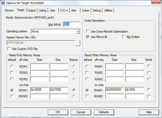Image resolution: width=162 pixels, height=118 pixels.
Task: Check the RAM1 default checkbox
Action: coord(87,66)
